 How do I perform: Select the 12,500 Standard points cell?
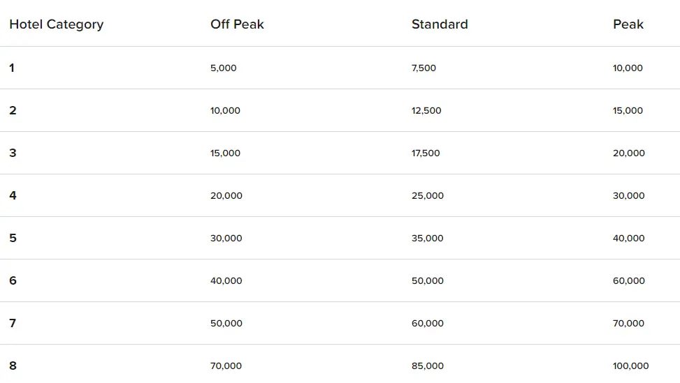[426, 111]
